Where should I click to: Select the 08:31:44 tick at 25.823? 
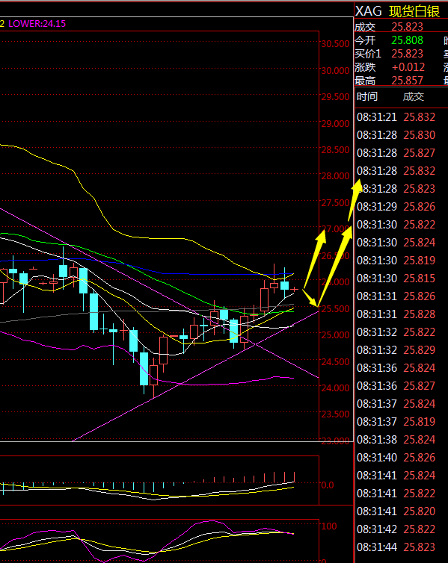(396, 547)
